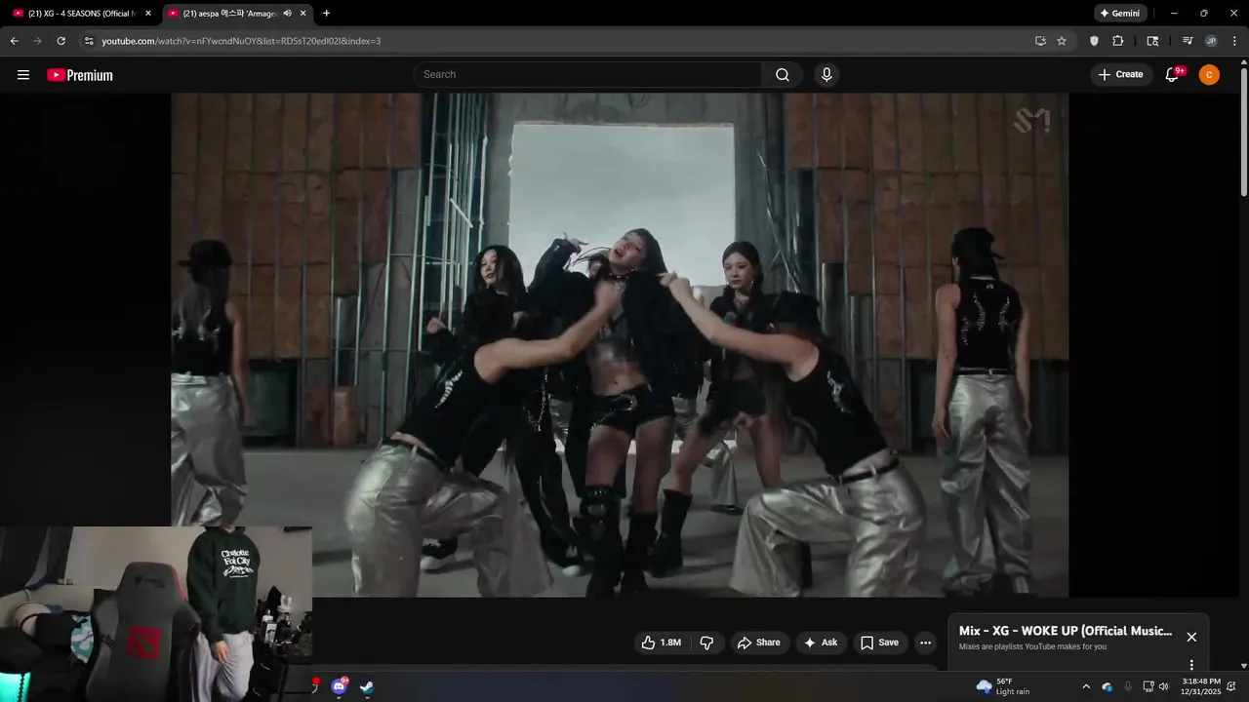Save the video to a playlist
This screenshot has height=702, width=1249.
point(879,643)
